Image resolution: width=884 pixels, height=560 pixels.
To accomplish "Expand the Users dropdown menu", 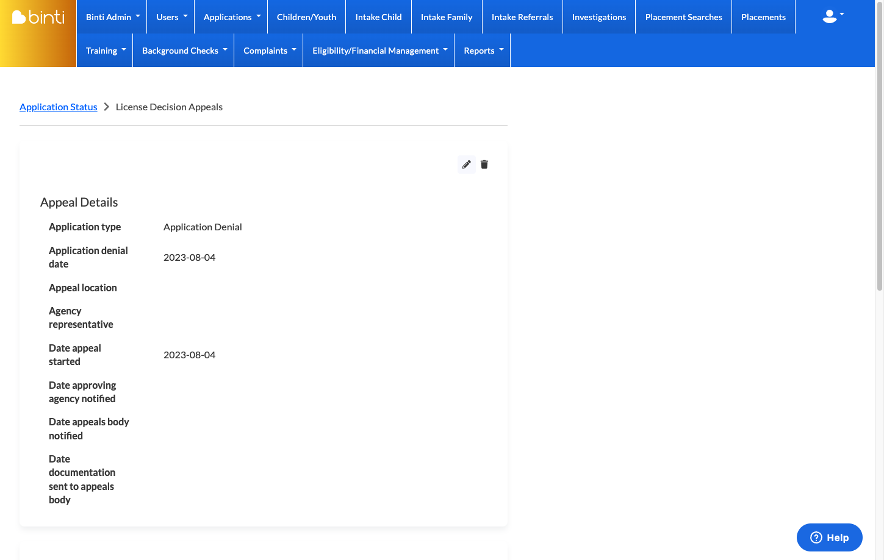I will (x=172, y=17).
